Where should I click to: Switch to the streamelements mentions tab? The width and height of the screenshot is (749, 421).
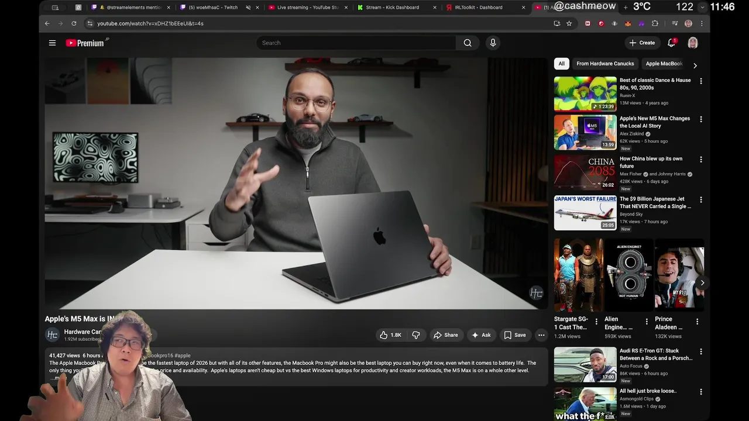click(129, 8)
